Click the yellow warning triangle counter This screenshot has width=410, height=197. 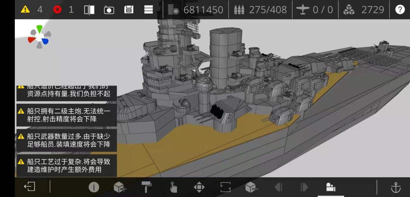click(x=25, y=9)
